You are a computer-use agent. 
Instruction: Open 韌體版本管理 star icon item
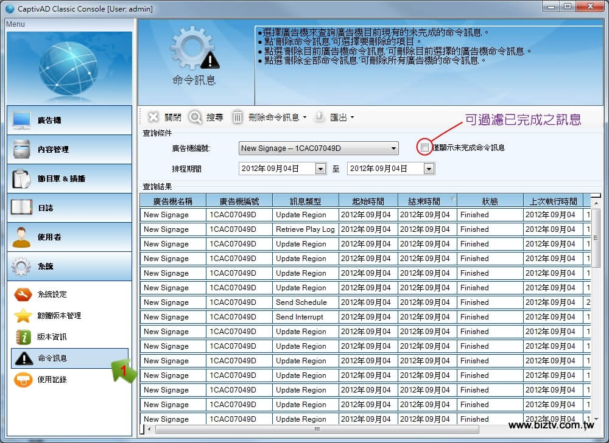pyautogui.click(x=23, y=316)
